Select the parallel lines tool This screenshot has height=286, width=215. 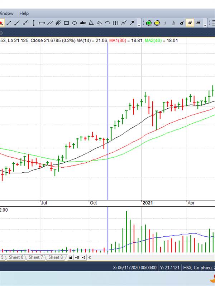50,23
